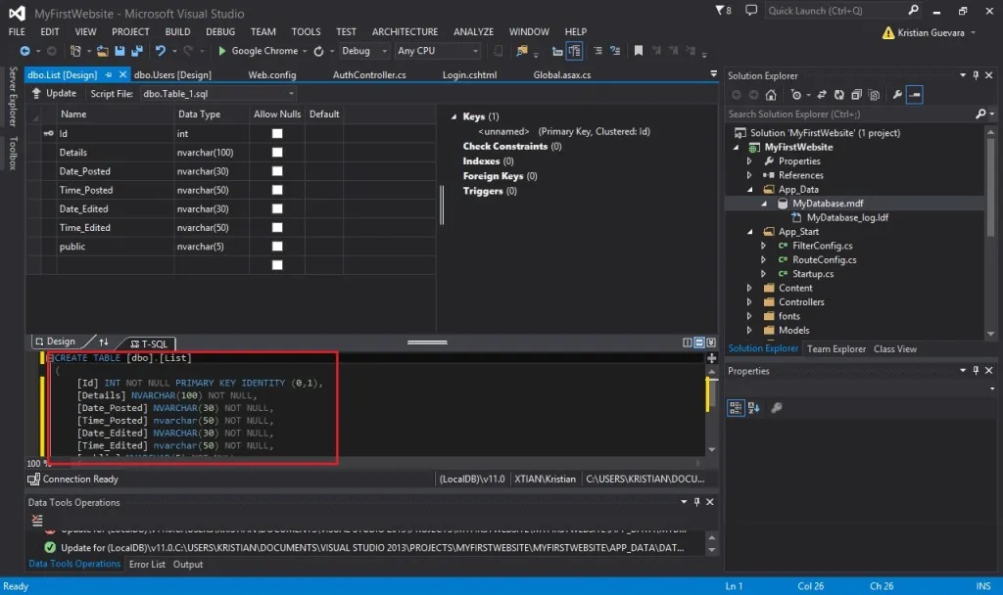
Task: Open the TOOLS menu
Action: coord(306,32)
